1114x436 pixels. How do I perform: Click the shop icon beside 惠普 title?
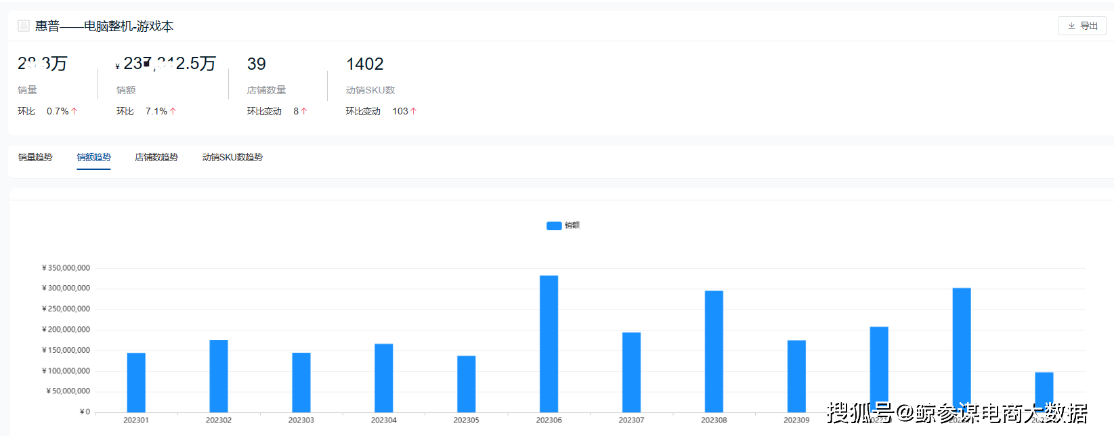click(x=24, y=26)
